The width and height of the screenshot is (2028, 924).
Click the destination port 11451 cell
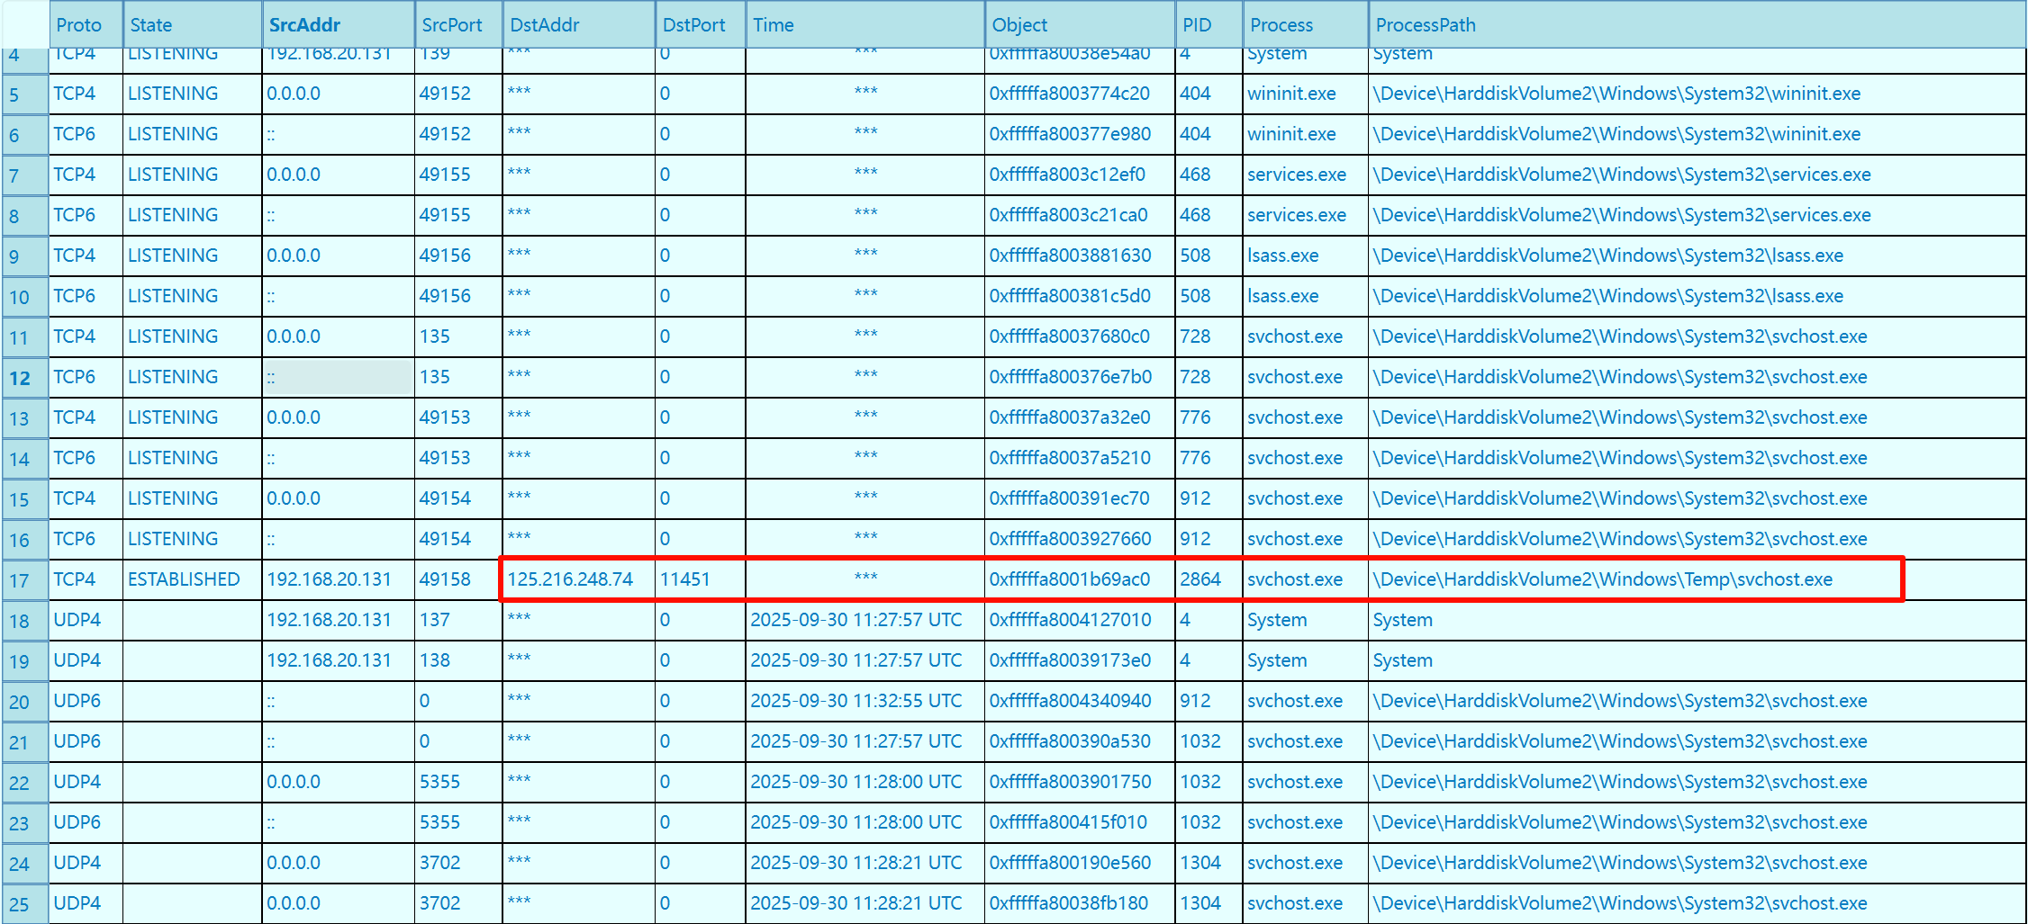point(684,579)
